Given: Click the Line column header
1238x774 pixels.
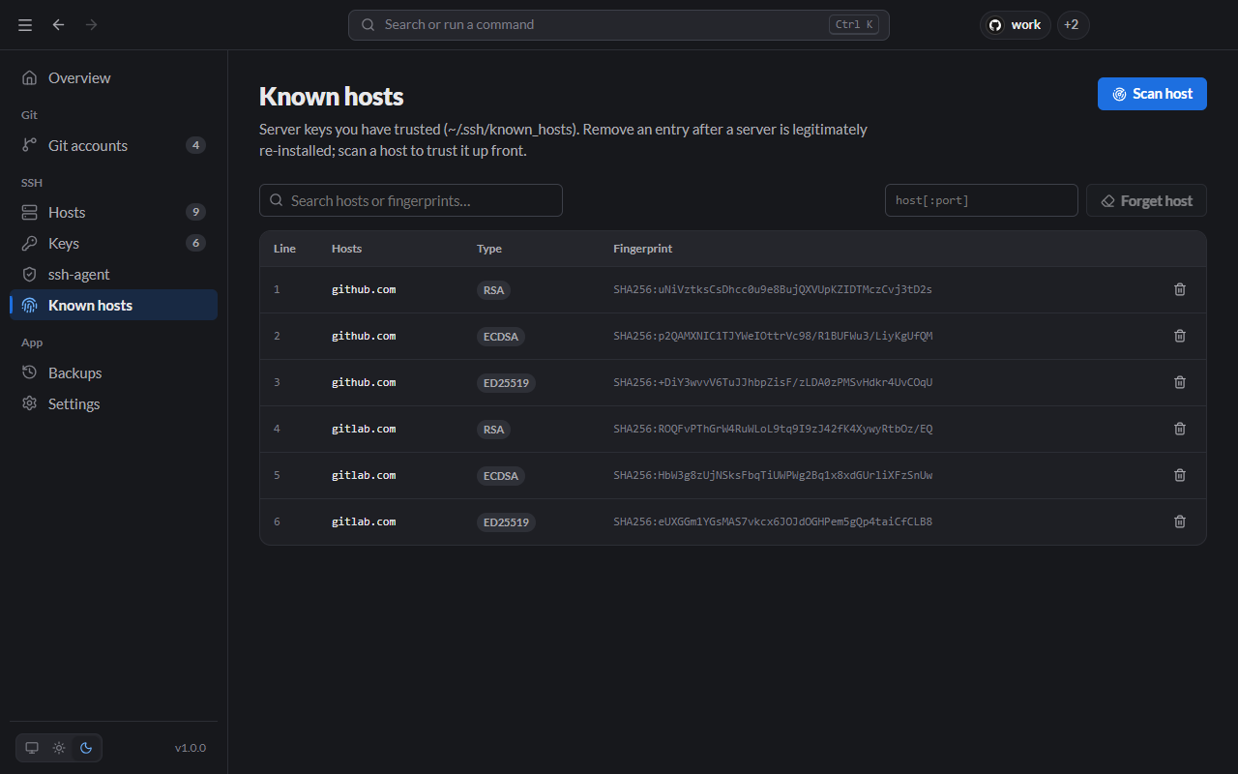Looking at the screenshot, I should click(x=284, y=249).
